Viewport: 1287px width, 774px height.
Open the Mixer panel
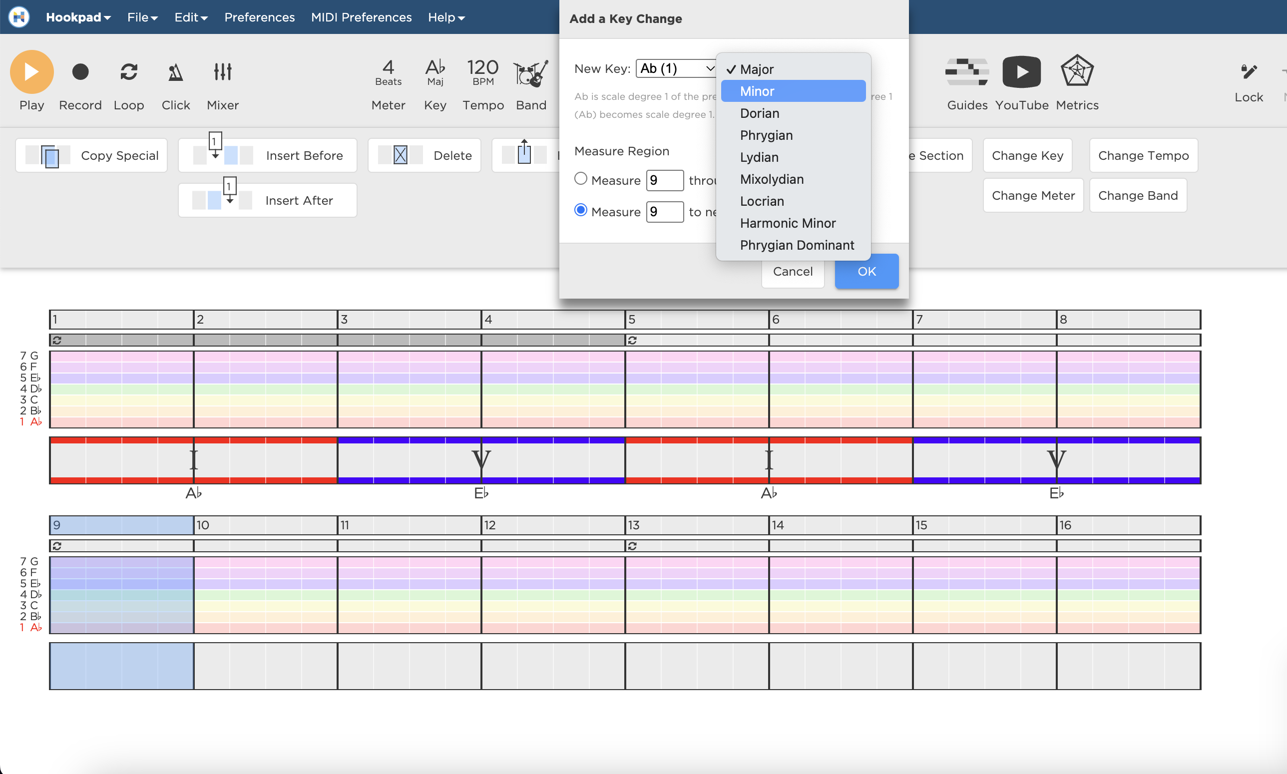223,72
